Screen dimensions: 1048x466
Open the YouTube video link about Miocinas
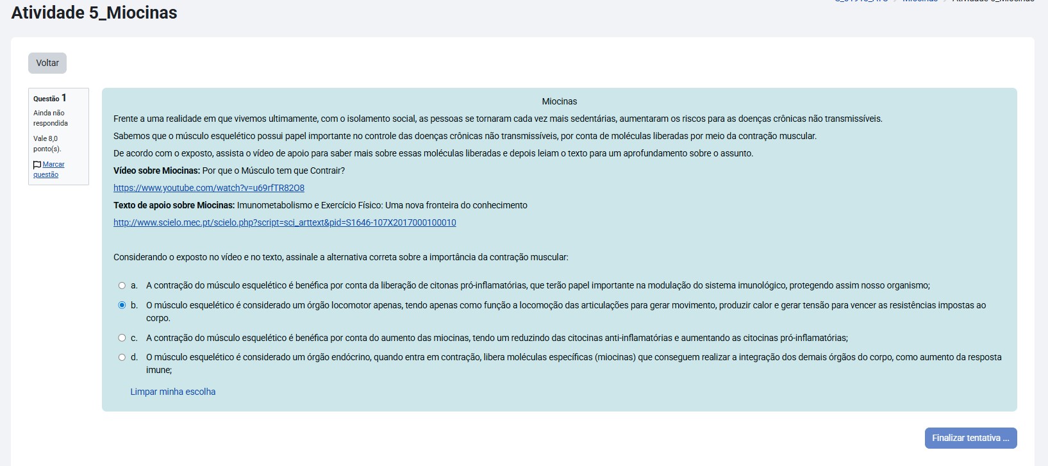pyautogui.click(x=209, y=188)
